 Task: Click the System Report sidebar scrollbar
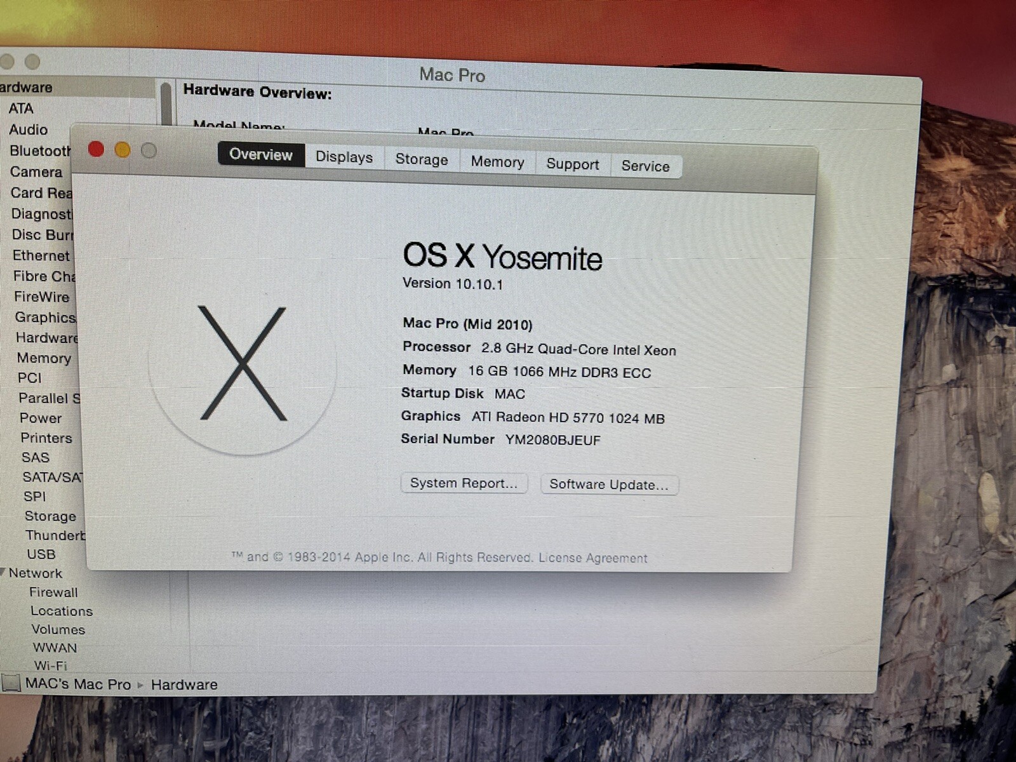[x=166, y=105]
